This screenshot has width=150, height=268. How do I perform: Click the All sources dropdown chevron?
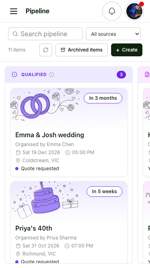[137, 34]
